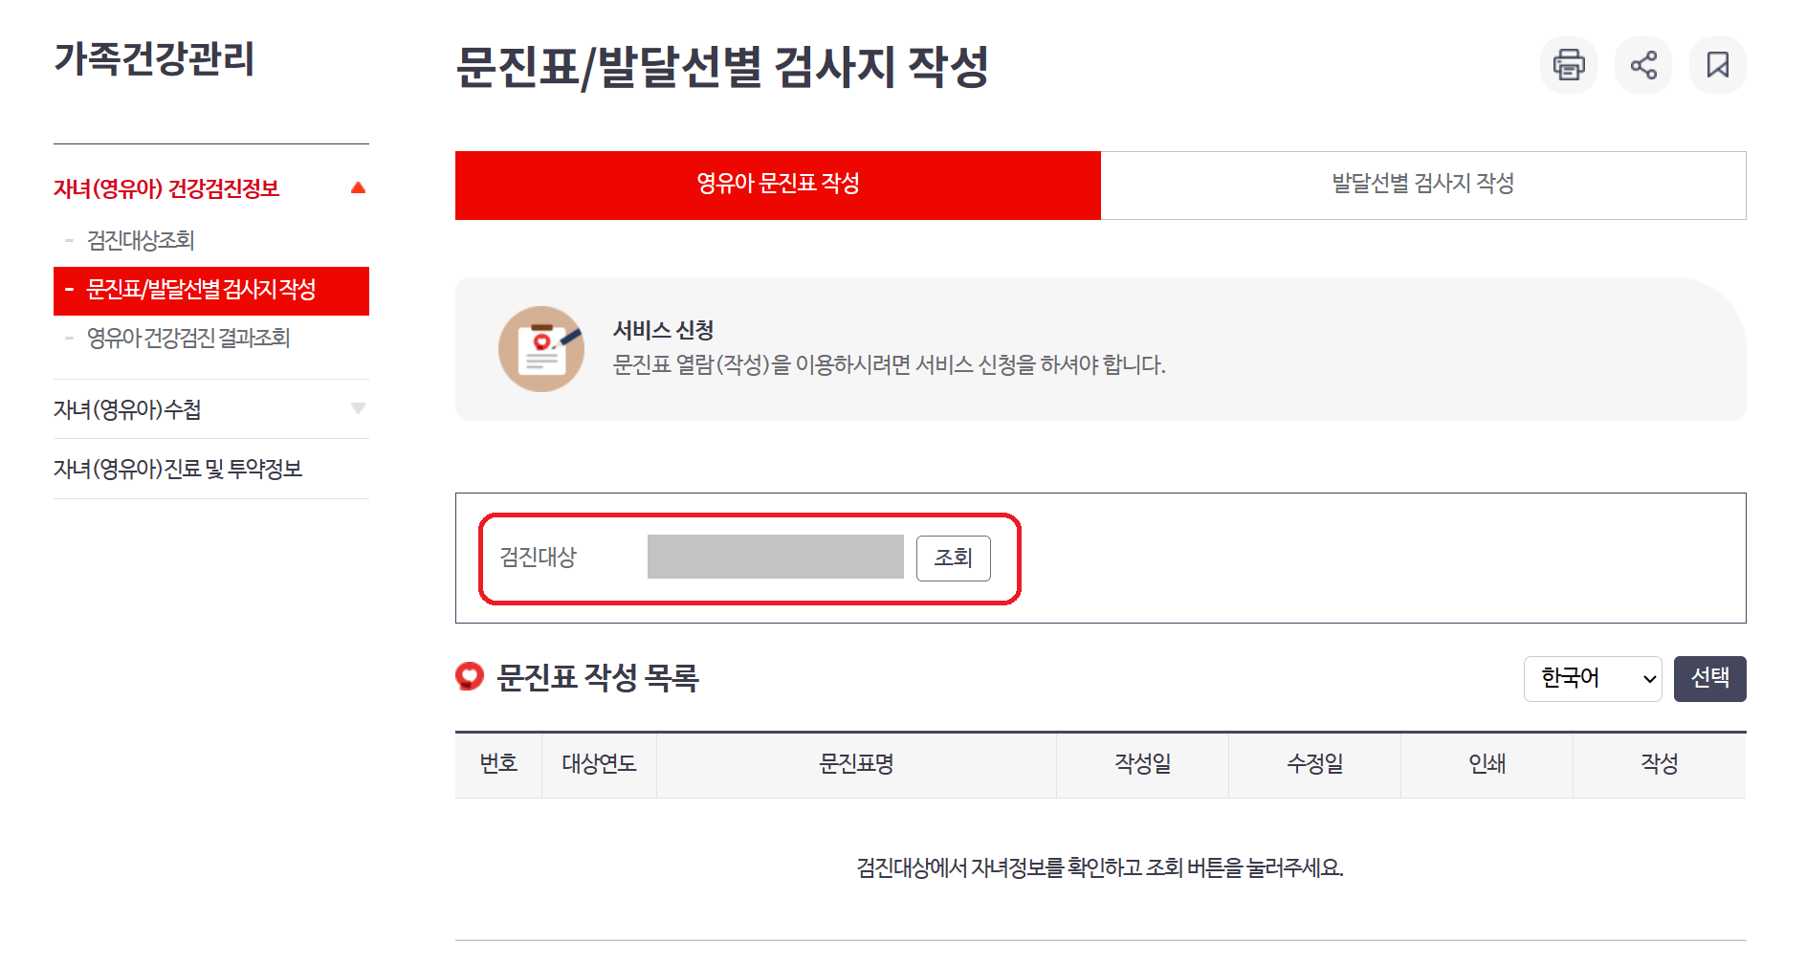The height and width of the screenshot is (965, 1806).
Task: Click the bookmark icon at top right
Action: point(1718,64)
